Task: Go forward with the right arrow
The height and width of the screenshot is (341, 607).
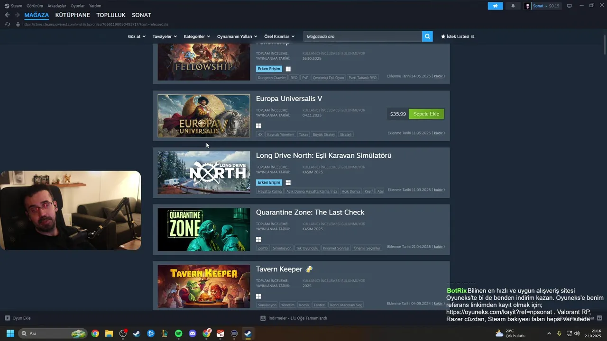Action: 17,15
